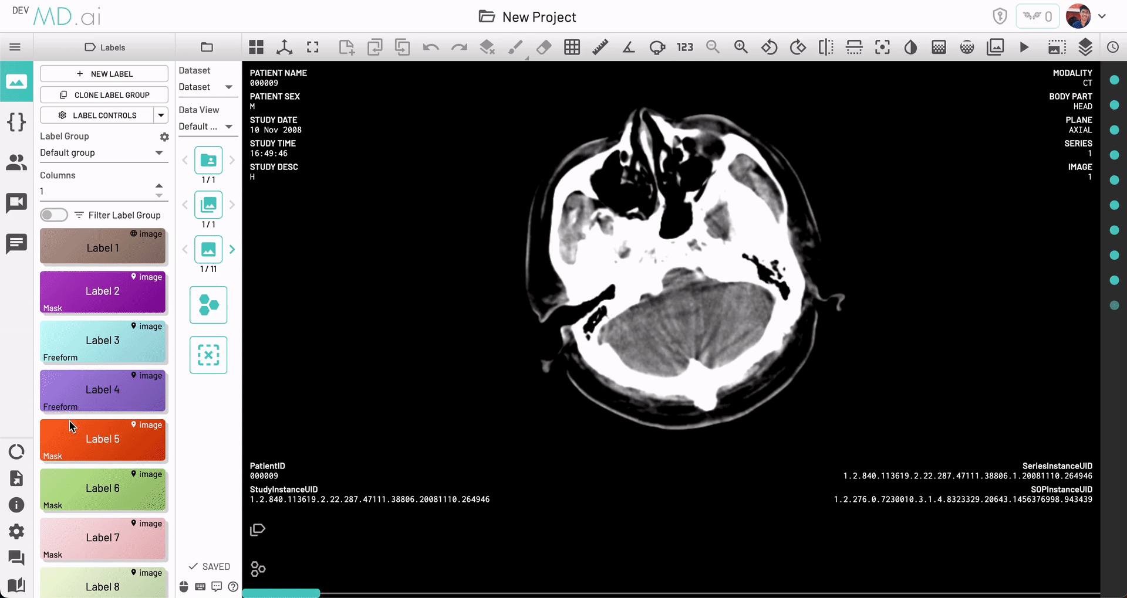The width and height of the screenshot is (1127, 598).
Task: Toggle the flip horizontal mirror tool
Action: 826,47
